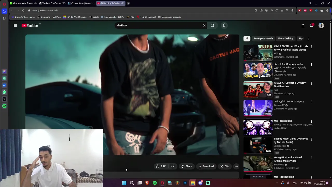The image size is (332, 187).
Task: Start voice search with the microphone
Action: (224, 25)
